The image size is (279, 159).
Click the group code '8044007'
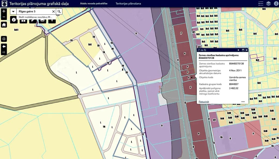pyautogui.click(x=234, y=84)
